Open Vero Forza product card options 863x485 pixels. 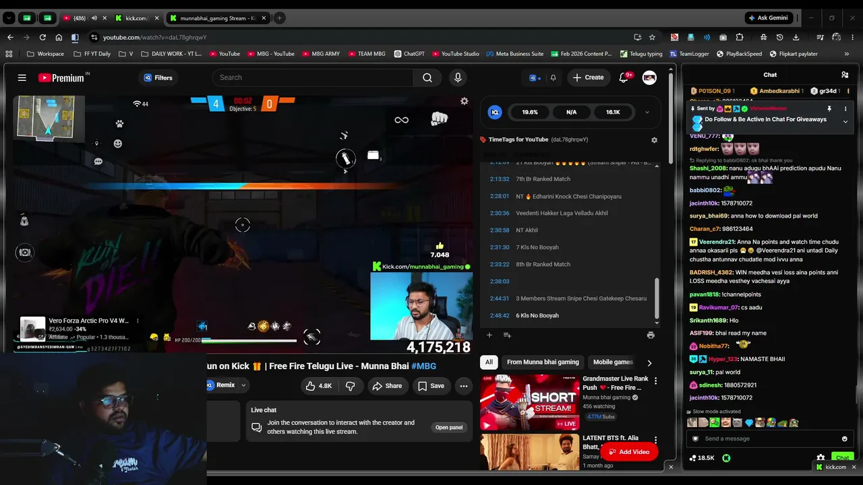tap(138, 321)
